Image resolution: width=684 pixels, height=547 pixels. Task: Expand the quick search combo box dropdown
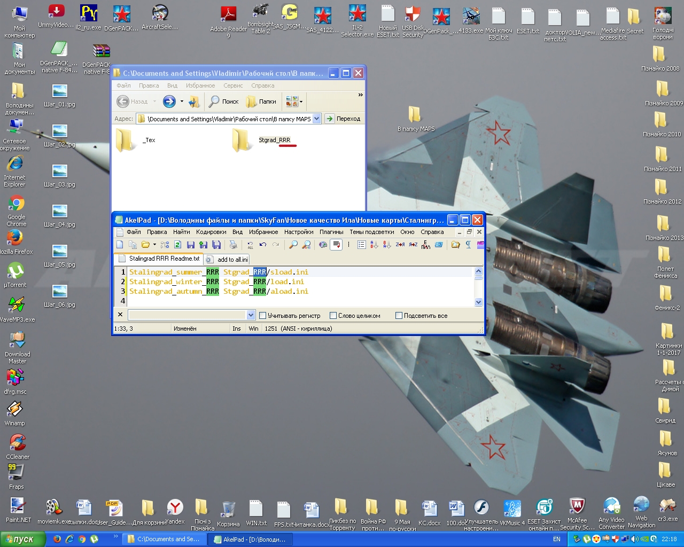tap(251, 315)
